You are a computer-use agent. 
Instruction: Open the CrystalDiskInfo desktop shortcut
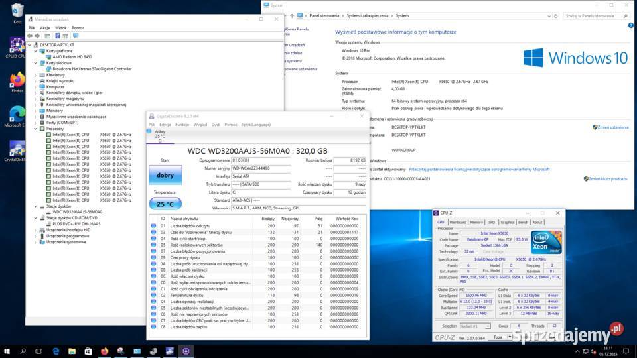(16, 151)
